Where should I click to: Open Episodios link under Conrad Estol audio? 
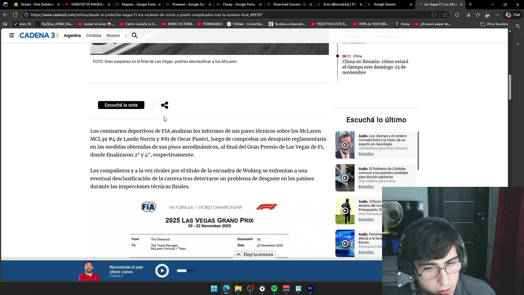(x=366, y=154)
